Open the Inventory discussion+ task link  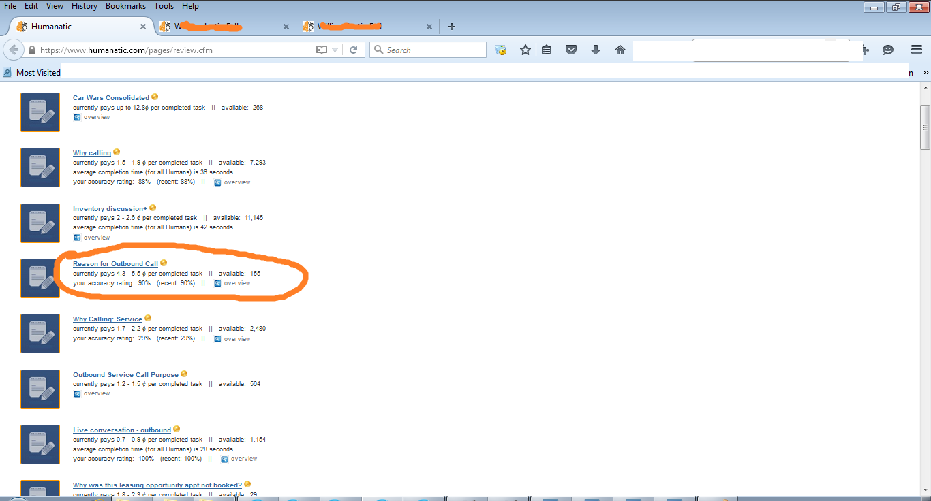click(x=110, y=209)
